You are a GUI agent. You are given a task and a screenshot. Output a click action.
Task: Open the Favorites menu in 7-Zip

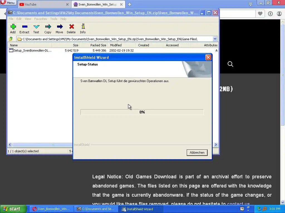click(x=41, y=19)
